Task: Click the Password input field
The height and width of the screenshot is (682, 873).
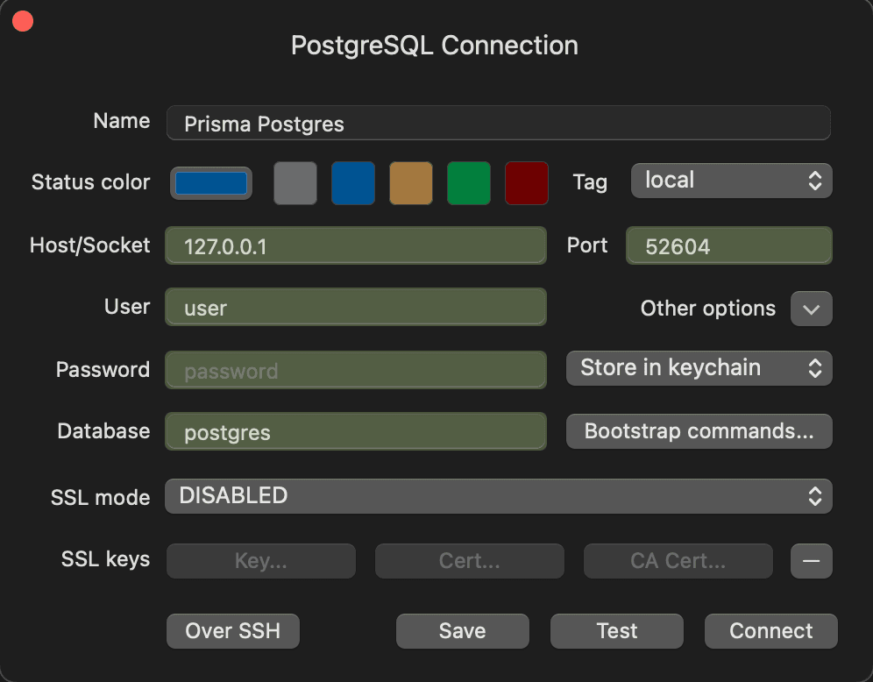Action: click(x=355, y=369)
